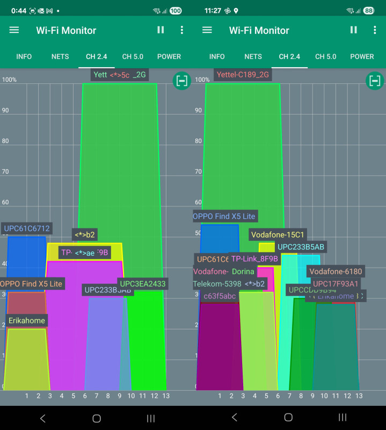Screen dimensions: 386x430
Task: Open overflow options menu in right screen
Action: click(x=375, y=30)
